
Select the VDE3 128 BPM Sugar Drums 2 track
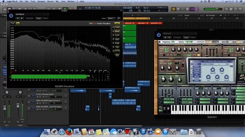(x=48, y=100)
